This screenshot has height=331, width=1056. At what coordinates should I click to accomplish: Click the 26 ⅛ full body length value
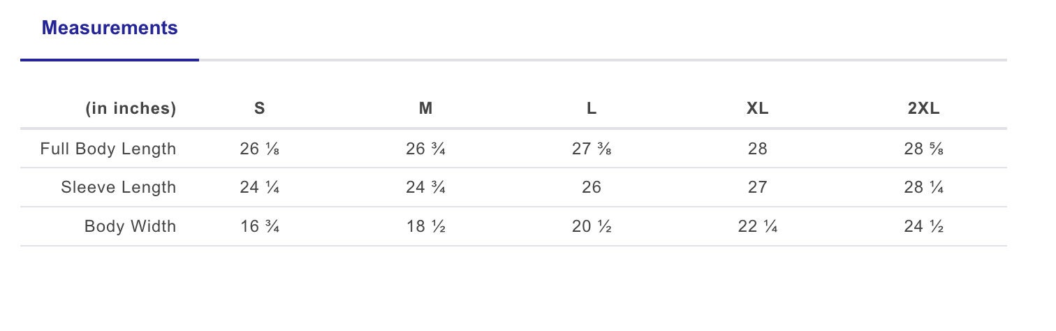(259, 149)
